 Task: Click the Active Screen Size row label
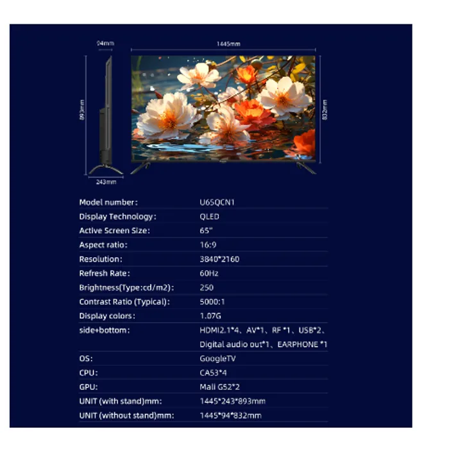pyautogui.click(x=114, y=231)
